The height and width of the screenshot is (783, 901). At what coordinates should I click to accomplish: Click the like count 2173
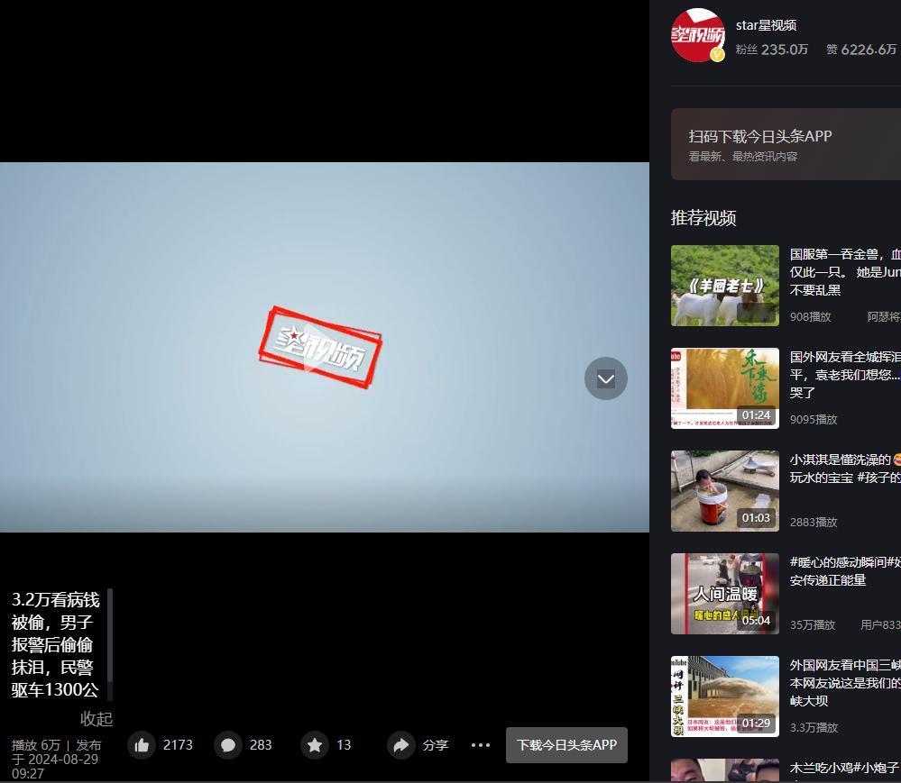click(178, 745)
